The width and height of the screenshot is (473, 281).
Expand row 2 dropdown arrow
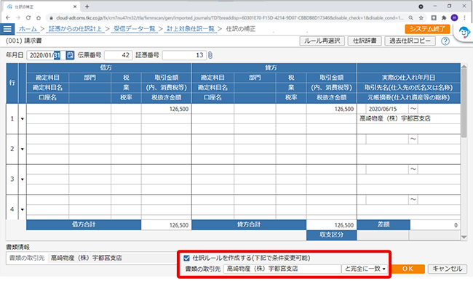23,149
